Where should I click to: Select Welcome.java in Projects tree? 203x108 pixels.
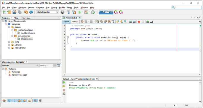coord(27,39)
